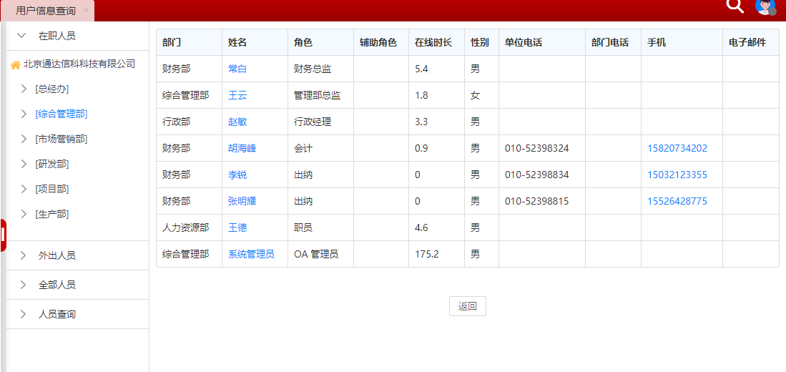Click mobile number 15032123355
The height and width of the screenshot is (372, 786).
[677, 175]
